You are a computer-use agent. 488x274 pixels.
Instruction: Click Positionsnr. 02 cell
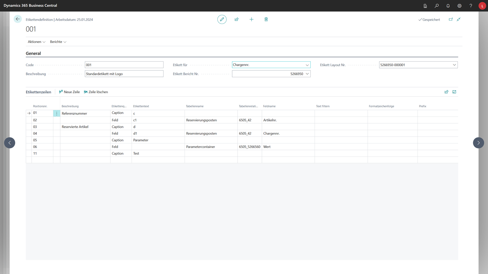tap(42, 120)
